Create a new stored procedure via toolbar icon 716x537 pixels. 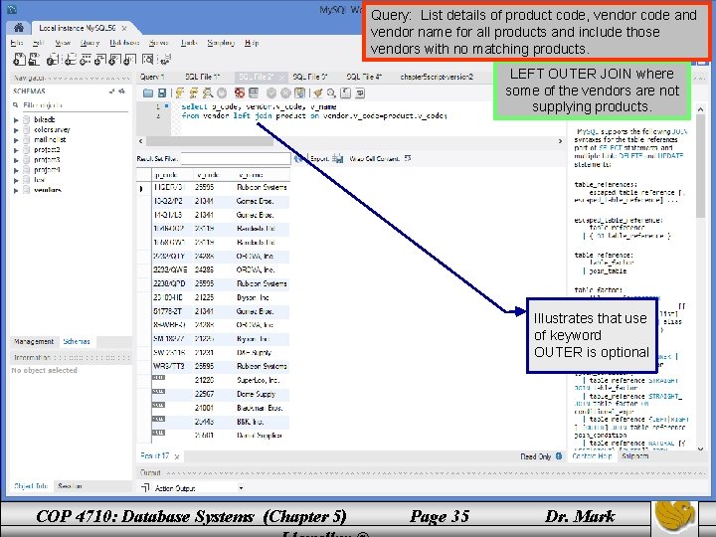[115, 59]
